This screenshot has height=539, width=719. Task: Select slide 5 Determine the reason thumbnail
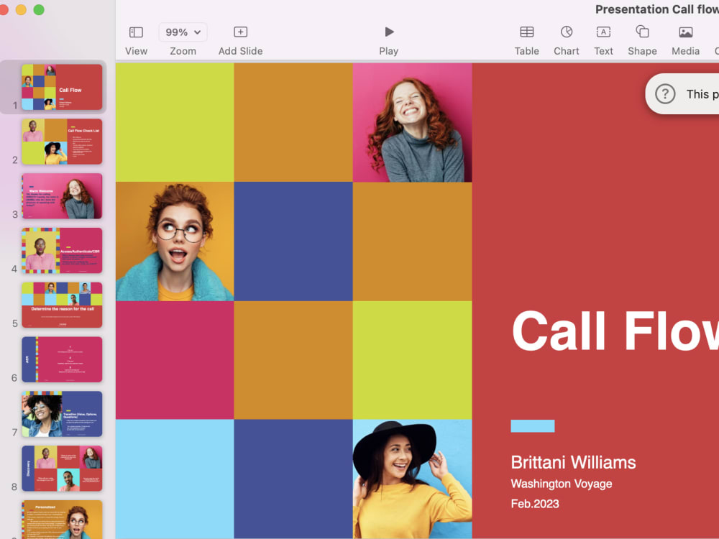tap(62, 305)
